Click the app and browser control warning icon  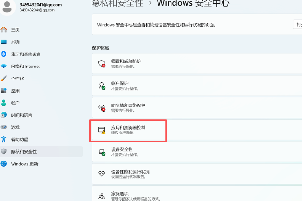[102, 130]
